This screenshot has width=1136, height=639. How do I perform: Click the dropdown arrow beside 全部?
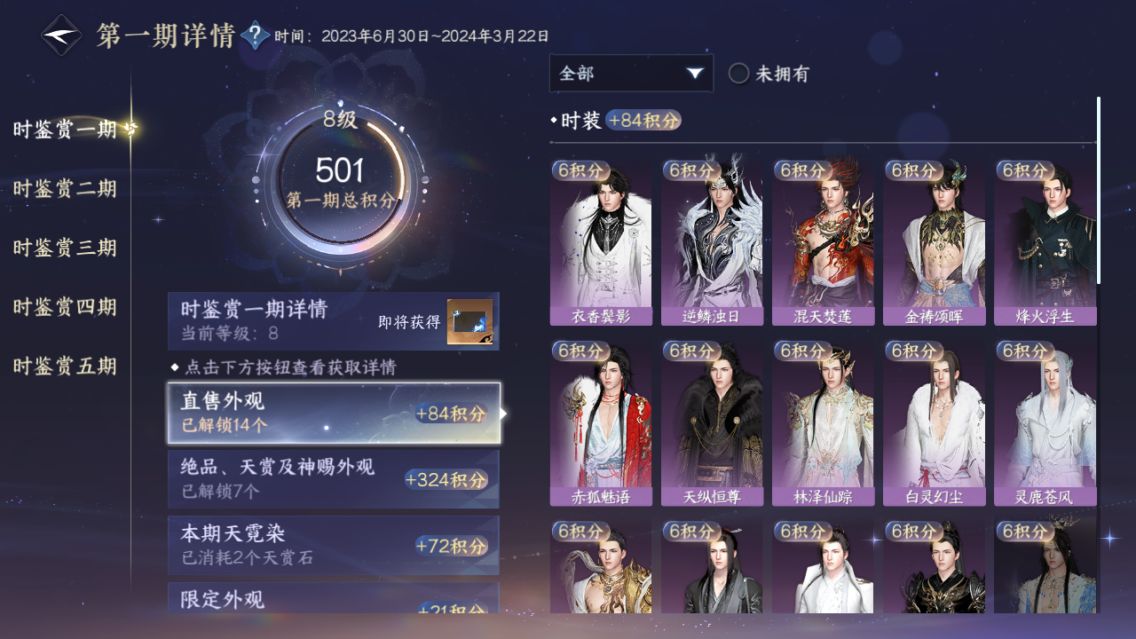click(x=695, y=74)
